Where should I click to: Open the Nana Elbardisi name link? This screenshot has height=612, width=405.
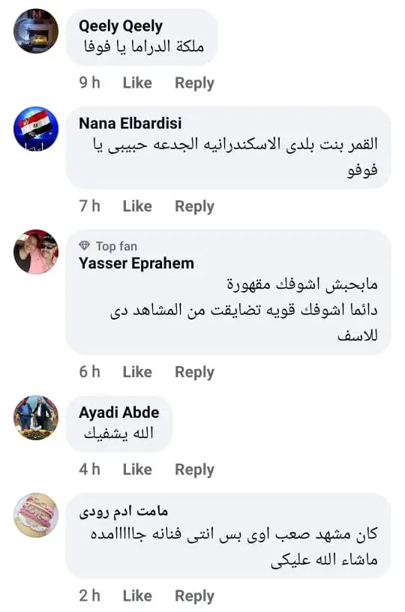130,123
